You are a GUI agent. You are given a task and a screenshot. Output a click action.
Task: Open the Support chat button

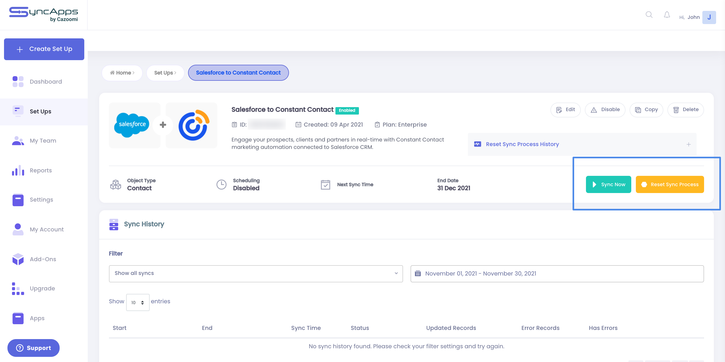34,348
